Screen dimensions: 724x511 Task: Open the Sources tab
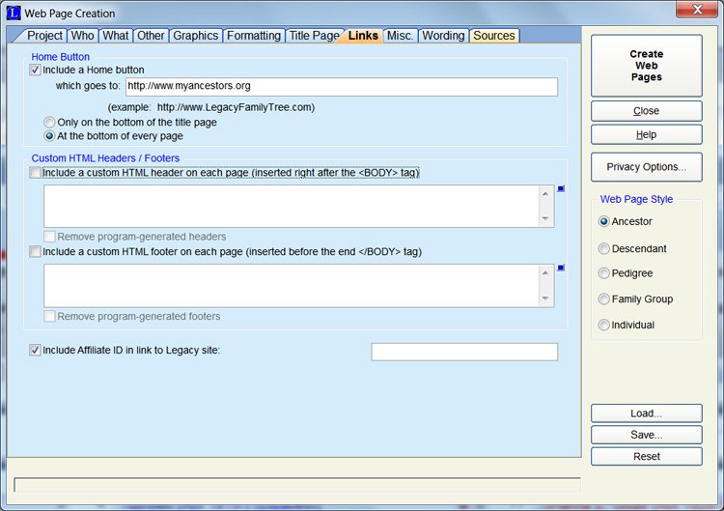[494, 36]
